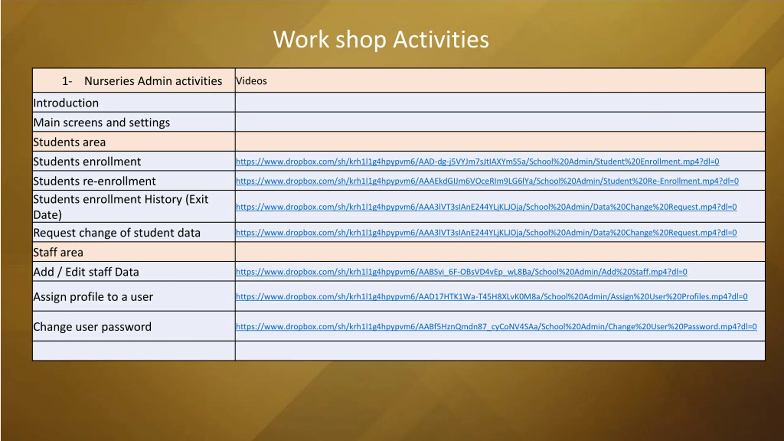Select the Students re-enrollment label cell

pos(94,181)
